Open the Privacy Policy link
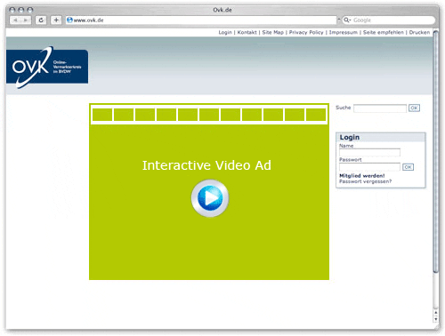This screenshot has width=445, height=336. pyautogui.click(x=306, y=32)
